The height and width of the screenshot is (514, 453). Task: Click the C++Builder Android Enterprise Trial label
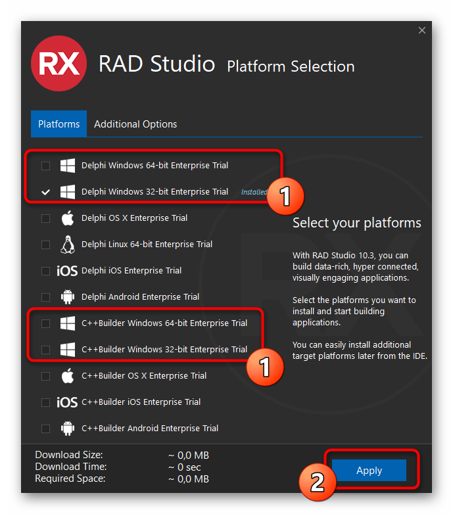150,429
